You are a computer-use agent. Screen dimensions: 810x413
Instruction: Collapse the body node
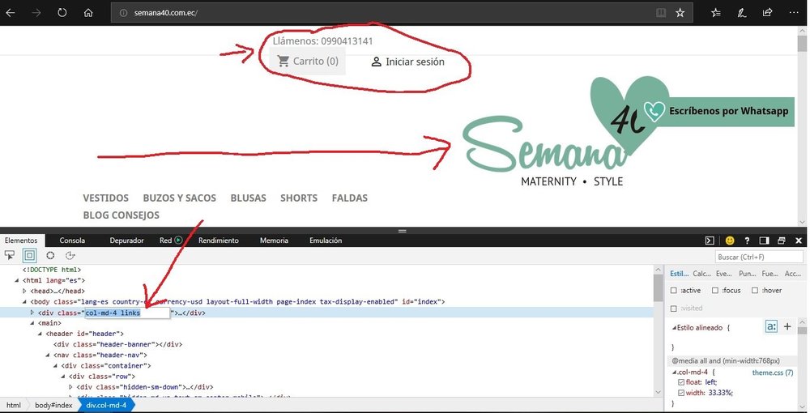click(25, 302)
